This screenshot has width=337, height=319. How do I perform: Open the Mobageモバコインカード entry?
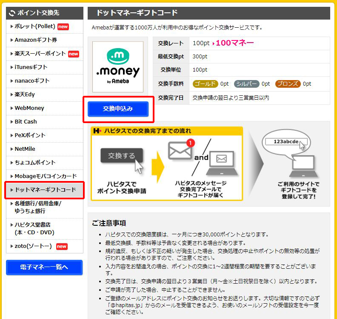(45, 176)
